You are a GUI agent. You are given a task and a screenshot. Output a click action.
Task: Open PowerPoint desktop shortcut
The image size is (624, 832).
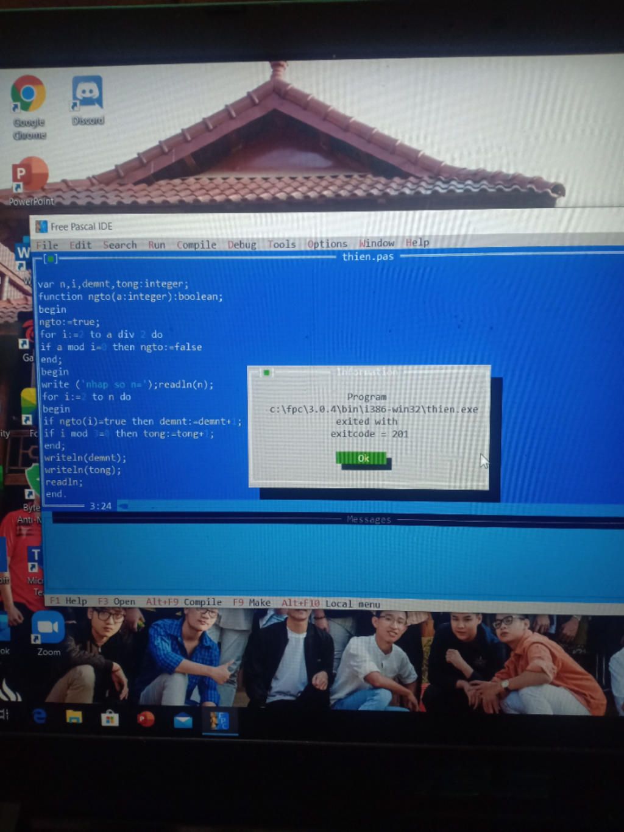pyautogui.click(x=30, y=182)
